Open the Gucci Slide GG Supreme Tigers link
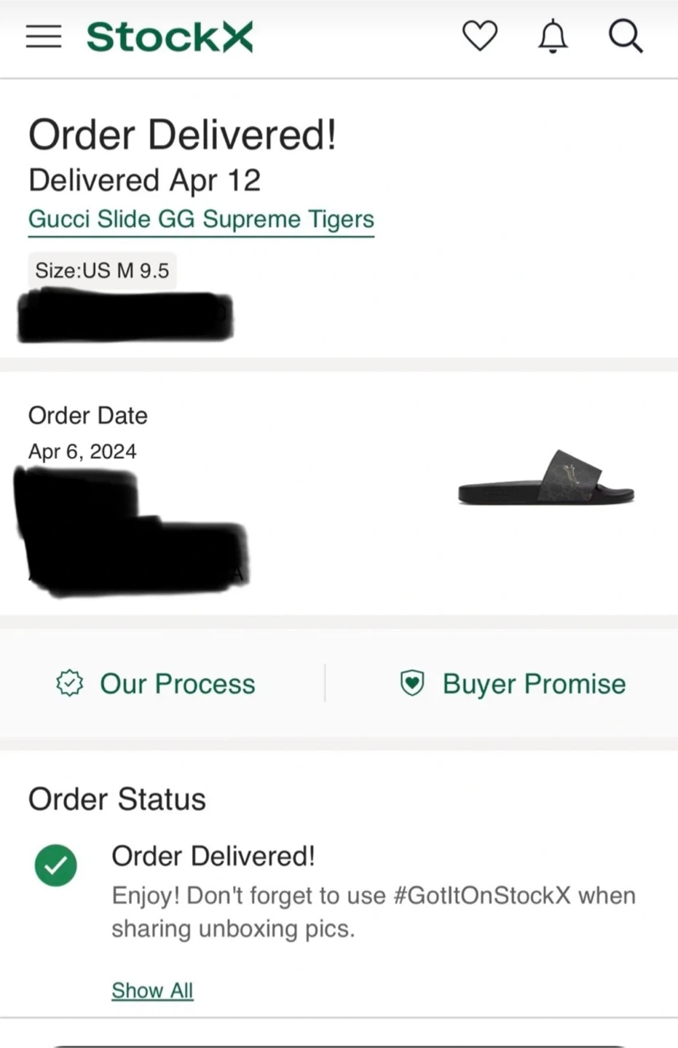The height and width of the screenshot is (1048, 678). tap(201, 219)
